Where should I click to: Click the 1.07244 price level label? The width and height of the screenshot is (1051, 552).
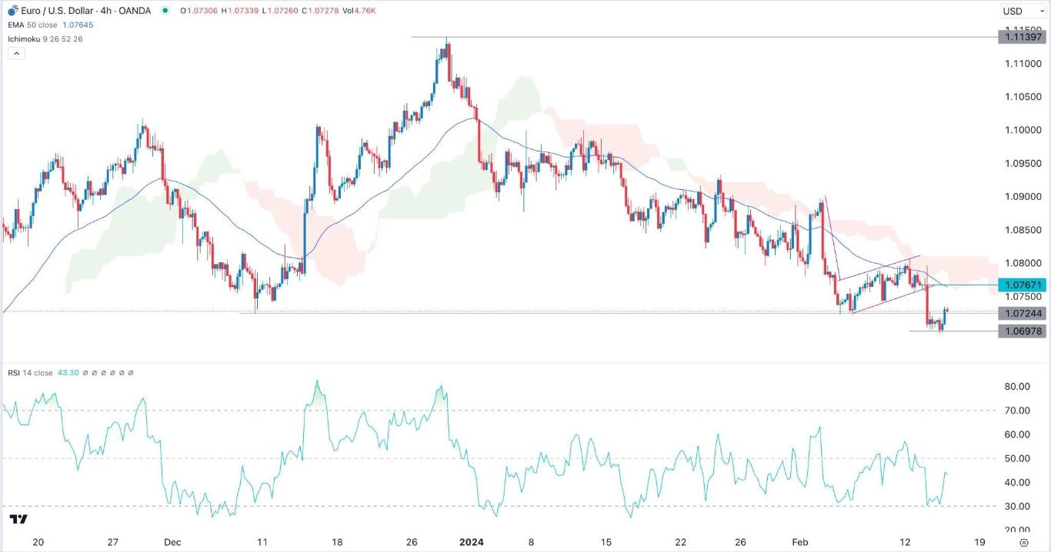pos(1022,313)
